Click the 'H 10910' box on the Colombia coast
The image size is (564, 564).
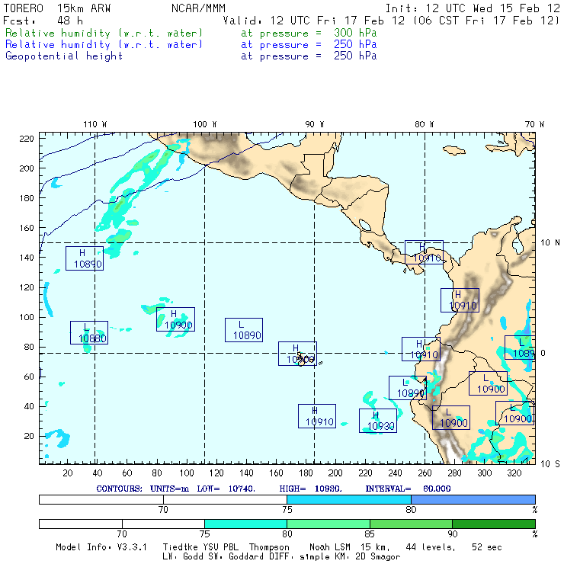pos(460,300)
